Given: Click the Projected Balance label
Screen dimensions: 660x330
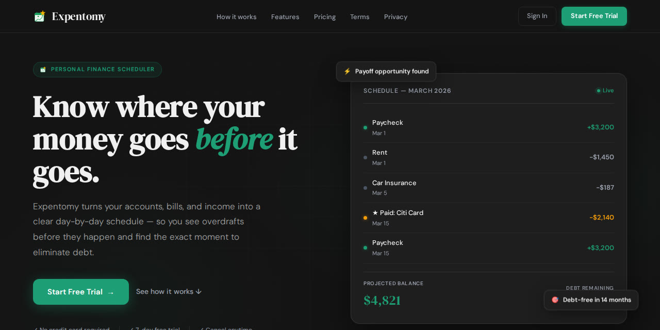Looking at the screenshot, I should point(393,284).
